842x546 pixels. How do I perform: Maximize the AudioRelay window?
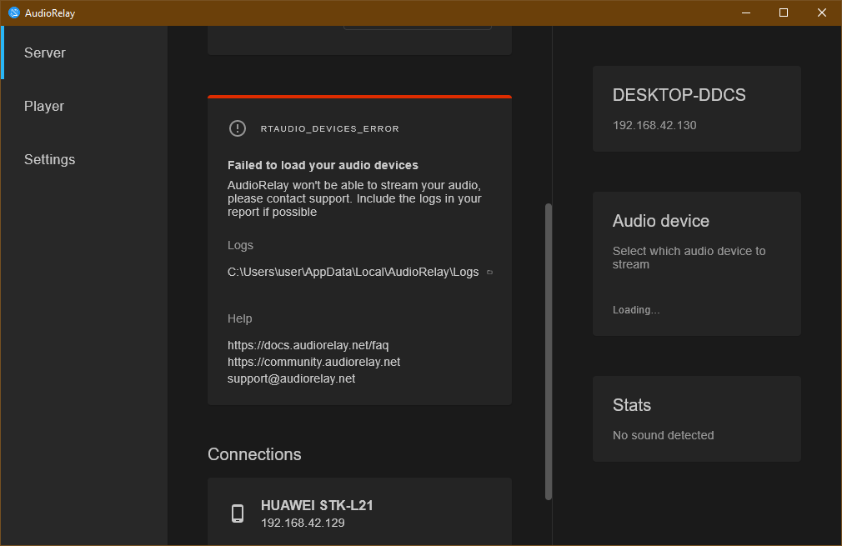click(x=784, y=13)
